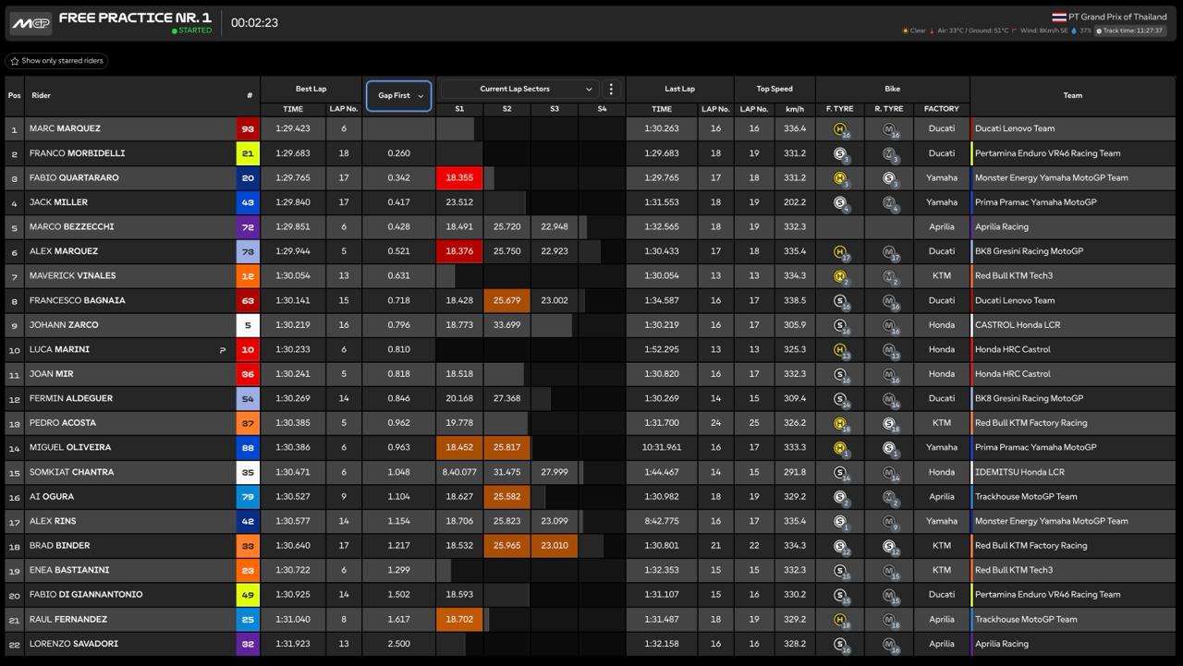Click Lorenzo Savadori's gap value 2.500

[399, 644]
